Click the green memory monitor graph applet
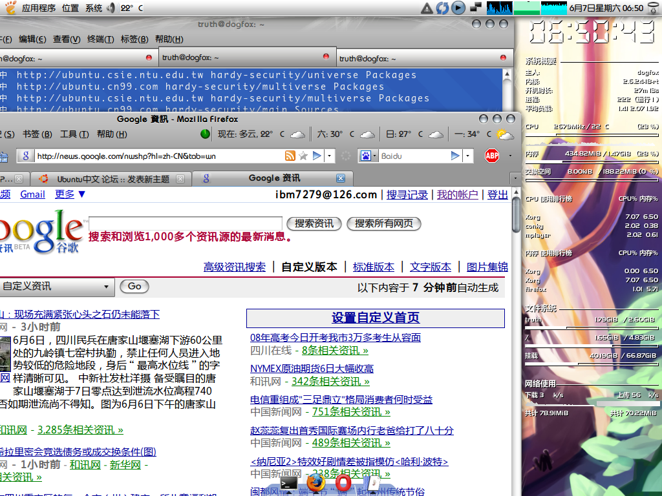662x496 pixels. click(526, 8)
